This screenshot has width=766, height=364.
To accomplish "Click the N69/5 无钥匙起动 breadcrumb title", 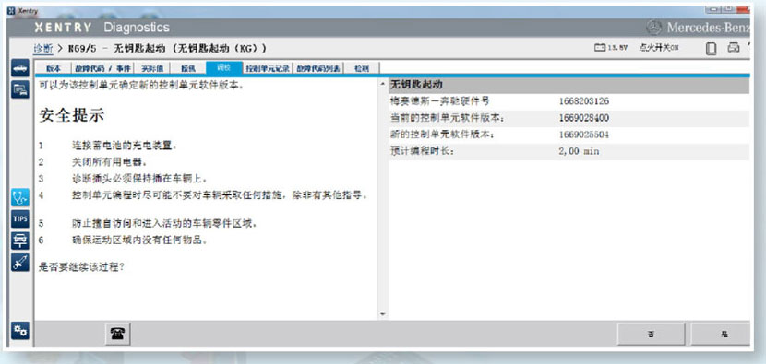I will point(167,48).
